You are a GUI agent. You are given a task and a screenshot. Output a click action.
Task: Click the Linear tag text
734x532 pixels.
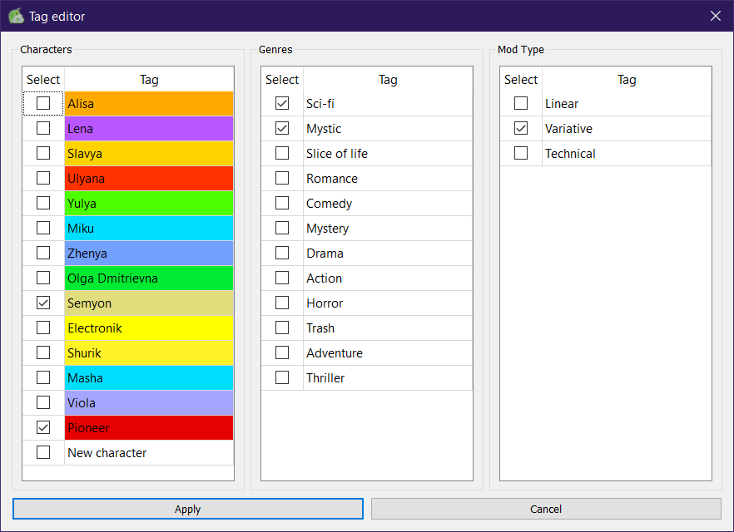(x=562, y=103)
